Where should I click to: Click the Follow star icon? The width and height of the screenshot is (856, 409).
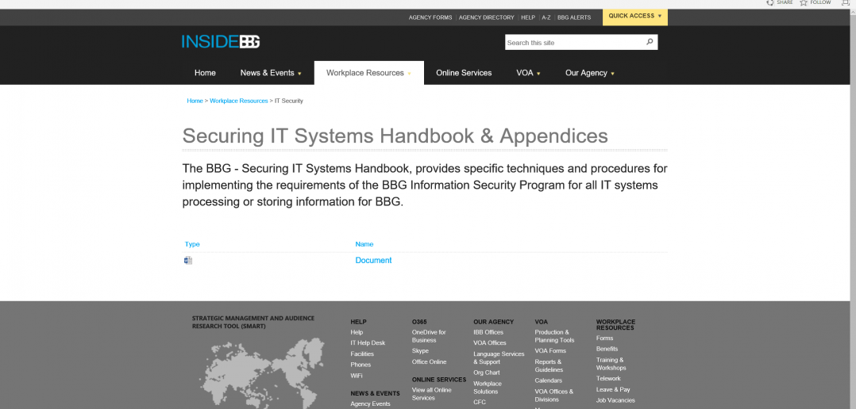point(804,2)
